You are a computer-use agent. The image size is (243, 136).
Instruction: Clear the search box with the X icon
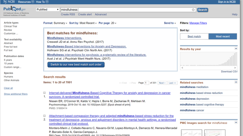coord(193,10)
